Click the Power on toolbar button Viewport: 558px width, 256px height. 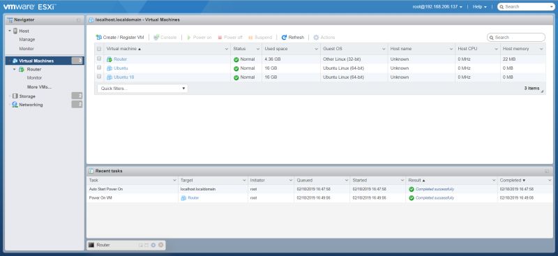click(199, 38)
